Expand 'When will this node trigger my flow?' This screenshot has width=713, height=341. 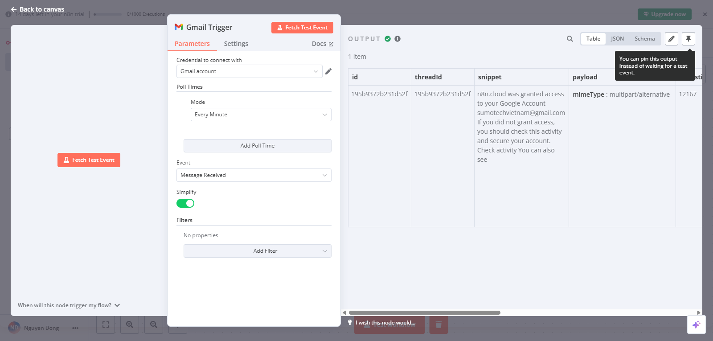[69, 305]
